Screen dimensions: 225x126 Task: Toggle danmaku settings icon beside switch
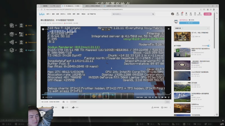pos(67,102)
